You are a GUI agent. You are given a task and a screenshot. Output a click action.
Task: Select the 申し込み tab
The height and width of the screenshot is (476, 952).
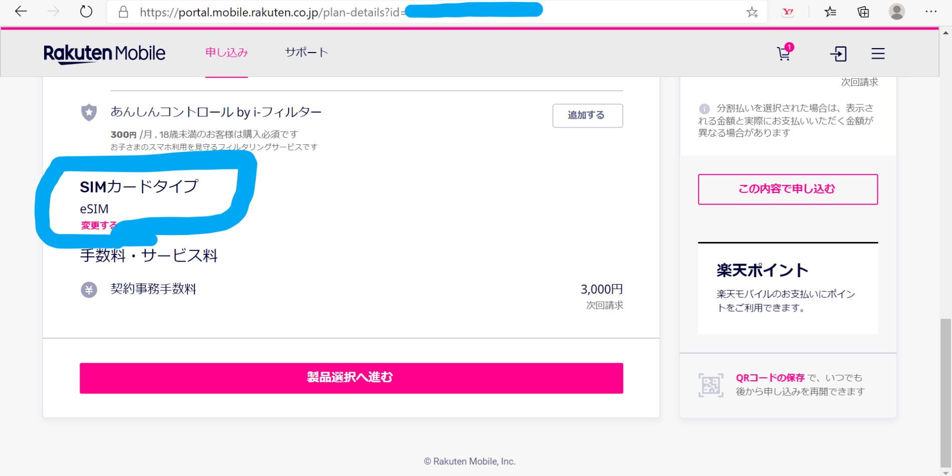point(226,53)
